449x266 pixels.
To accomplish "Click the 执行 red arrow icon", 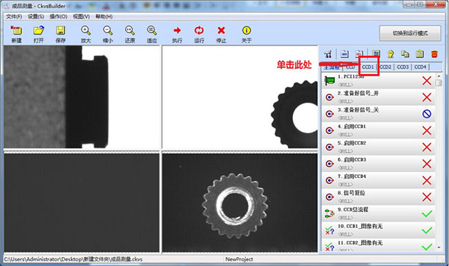I will (177, 34).
